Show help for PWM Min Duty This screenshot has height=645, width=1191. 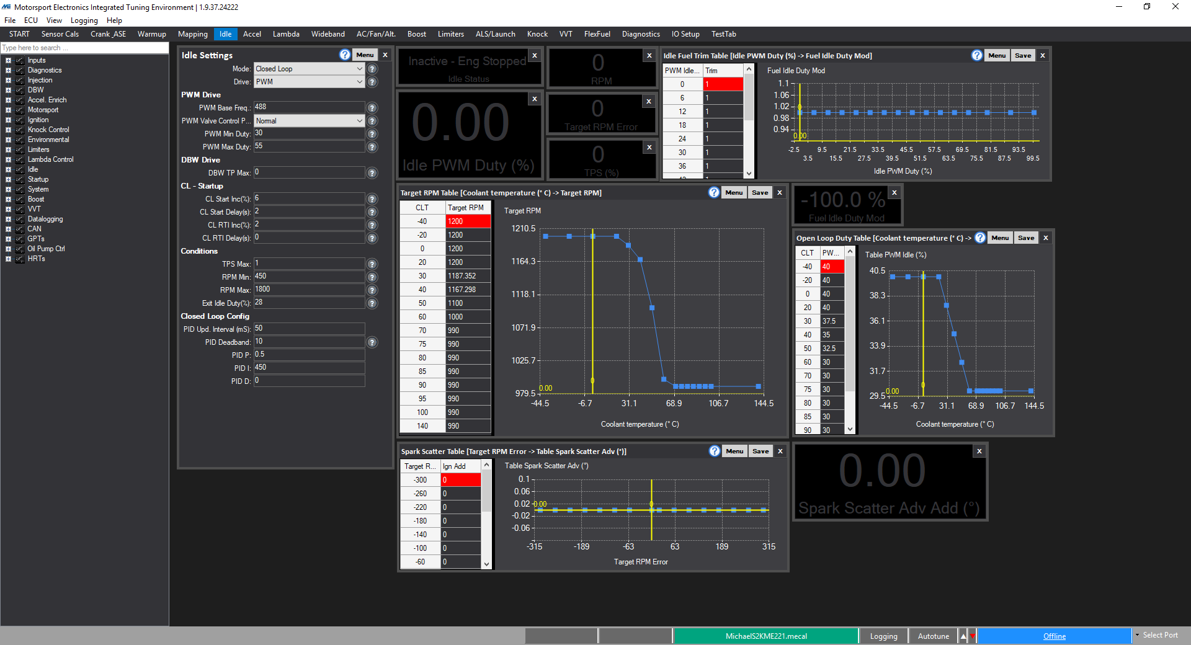372,134
